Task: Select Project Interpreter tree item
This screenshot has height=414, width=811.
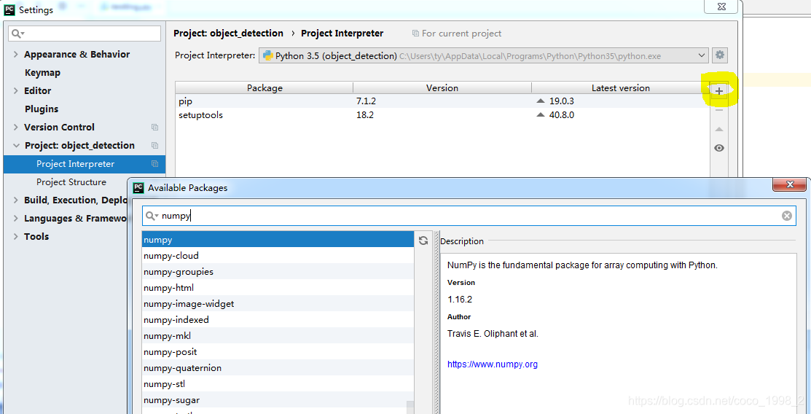Action: tap(85, 164)
